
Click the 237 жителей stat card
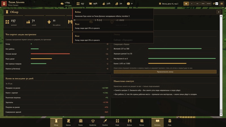point(14,22)
